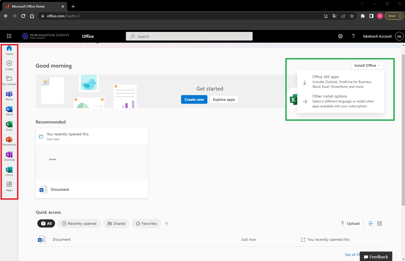The width and height of the screenshot is (405, 261).
Task: Open Create in the sidebar
Action: pyautogui.click(x=9, y=65)
